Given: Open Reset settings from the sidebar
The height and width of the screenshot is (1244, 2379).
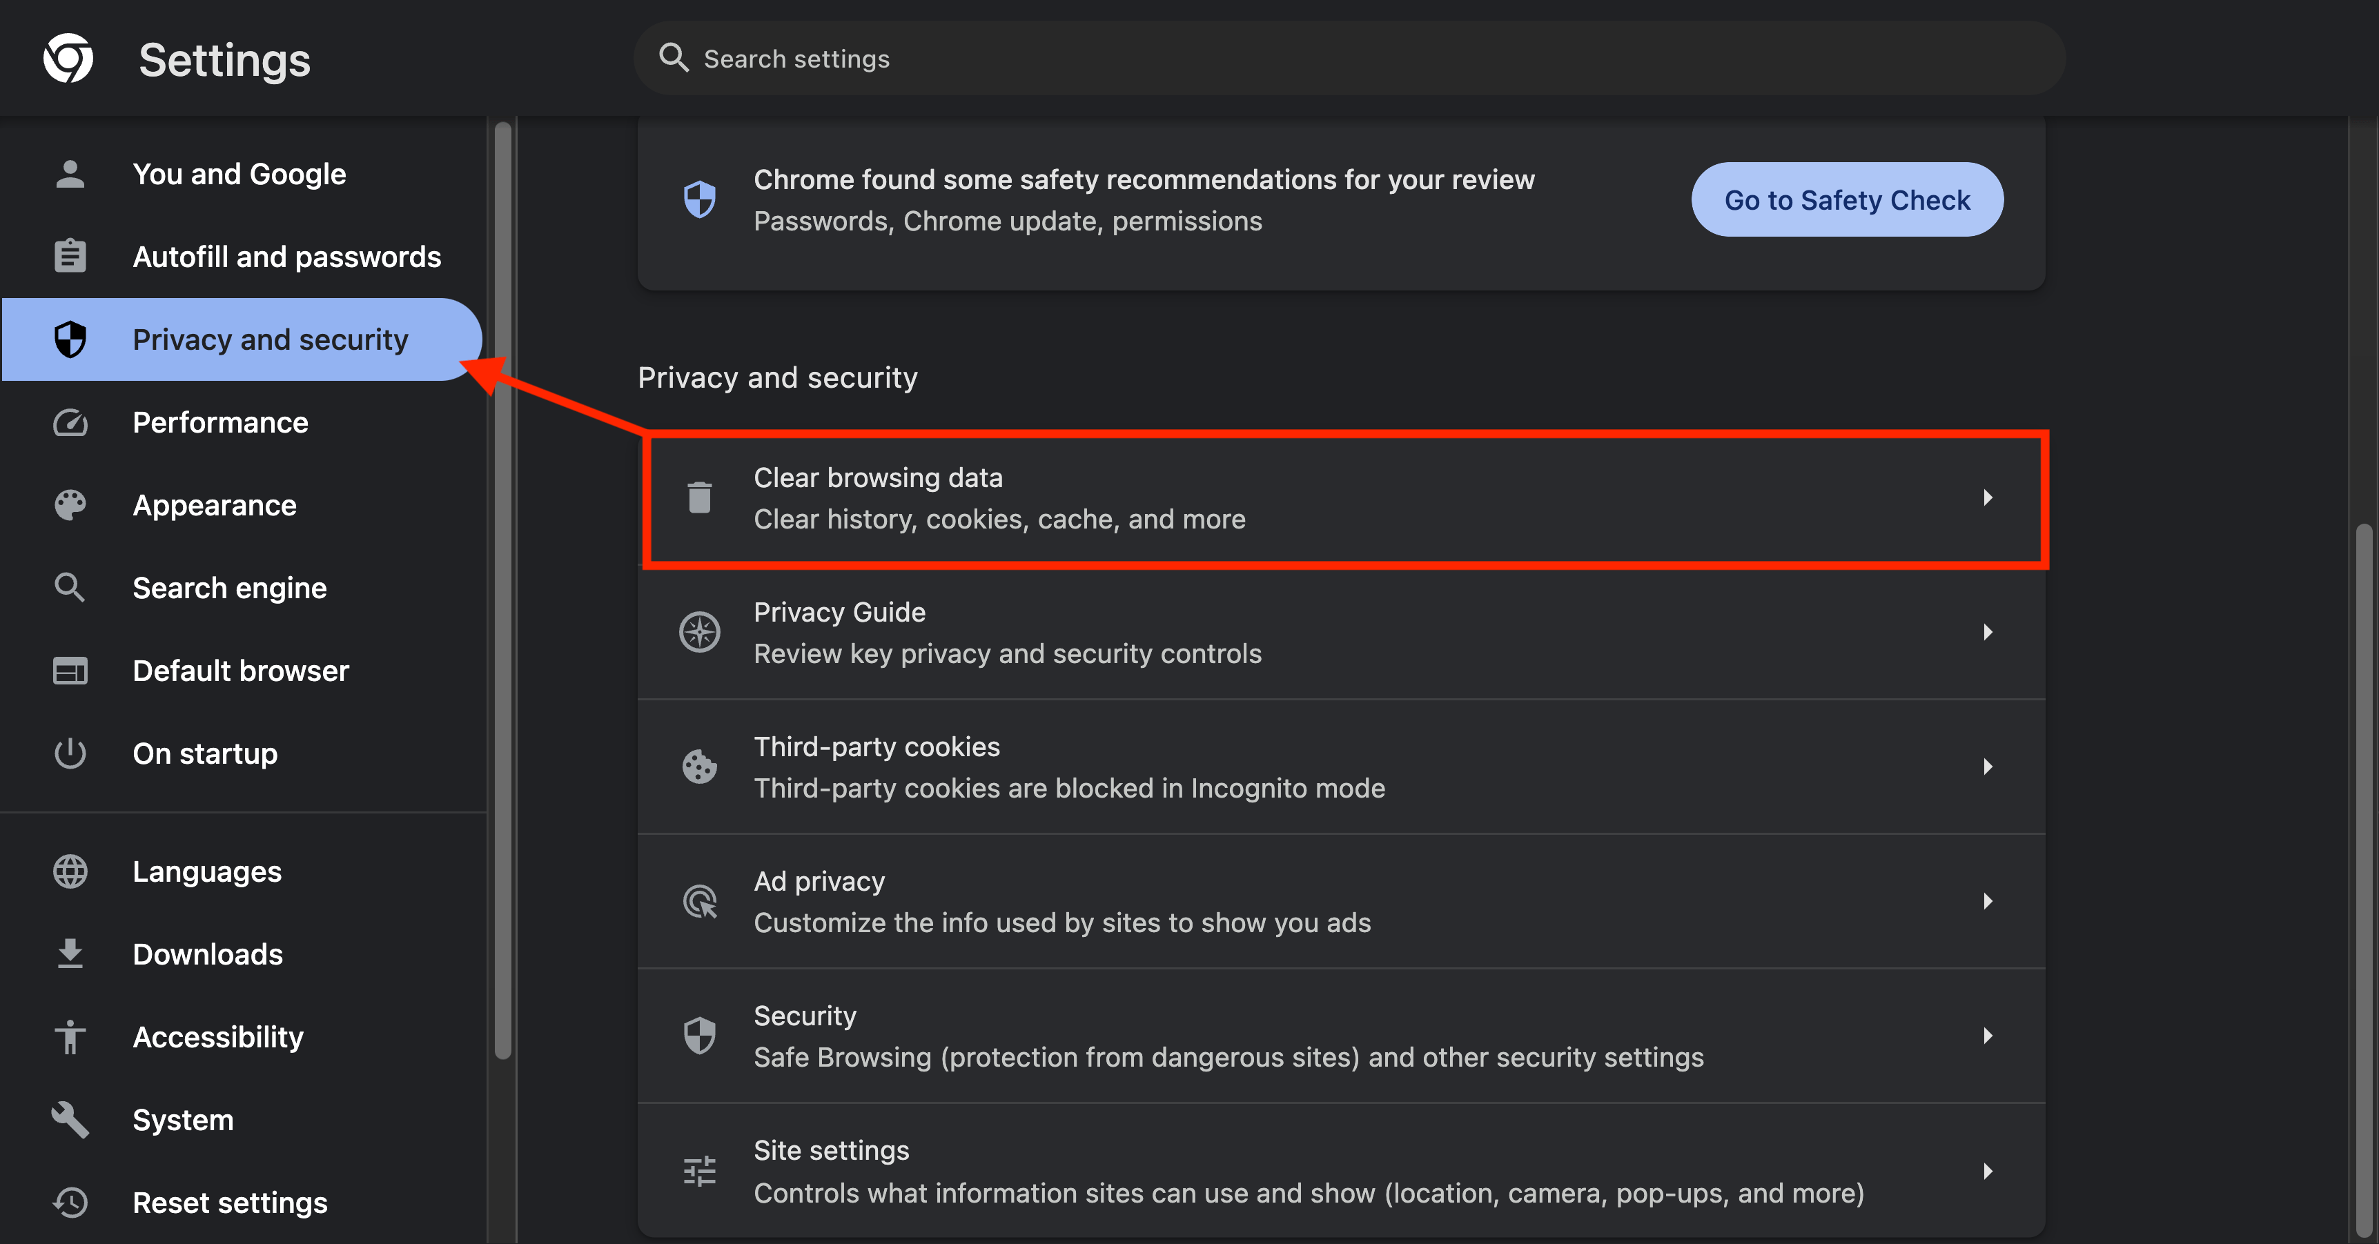Looking at the screenshot, I should click(229, 1201).
